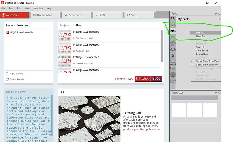Enable Show Bin in List View

207,64
